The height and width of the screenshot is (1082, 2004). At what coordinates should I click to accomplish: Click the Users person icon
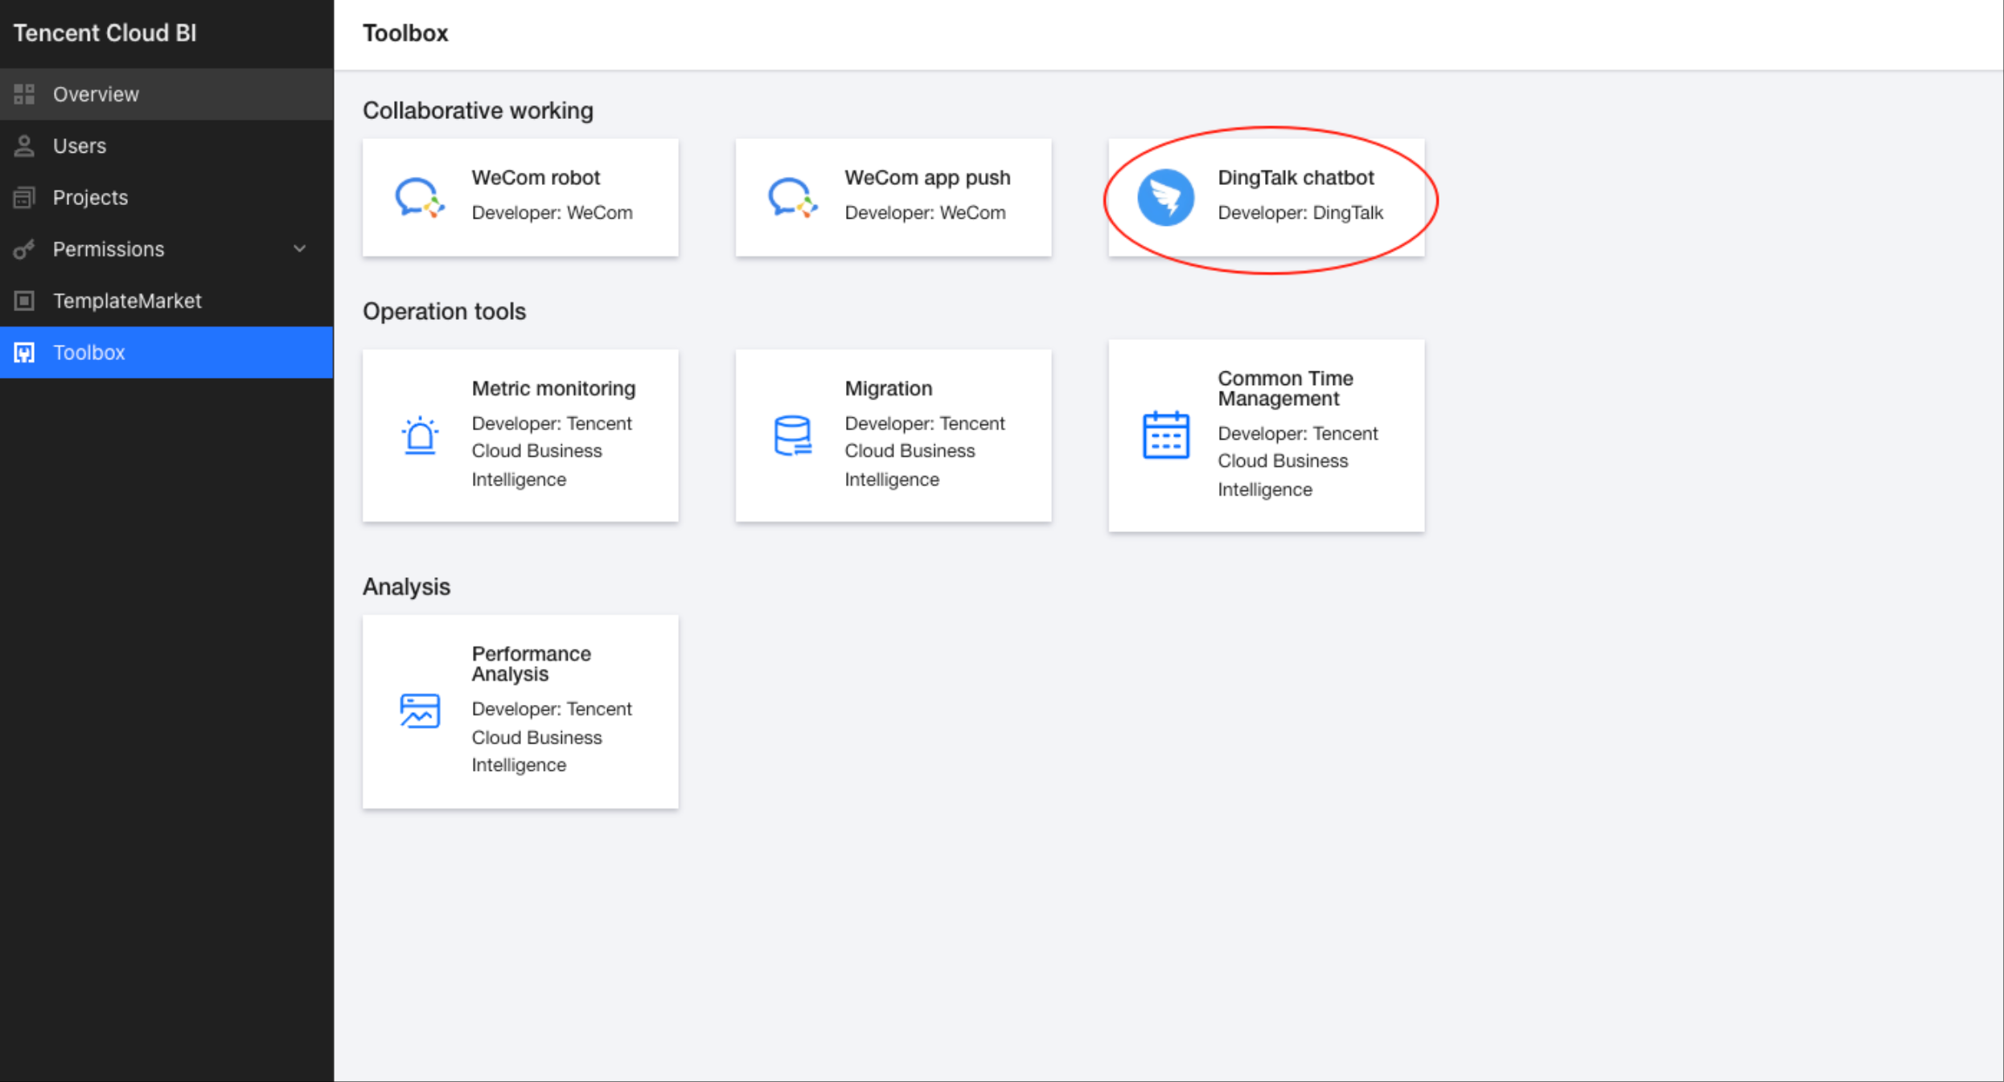(24, 145)
